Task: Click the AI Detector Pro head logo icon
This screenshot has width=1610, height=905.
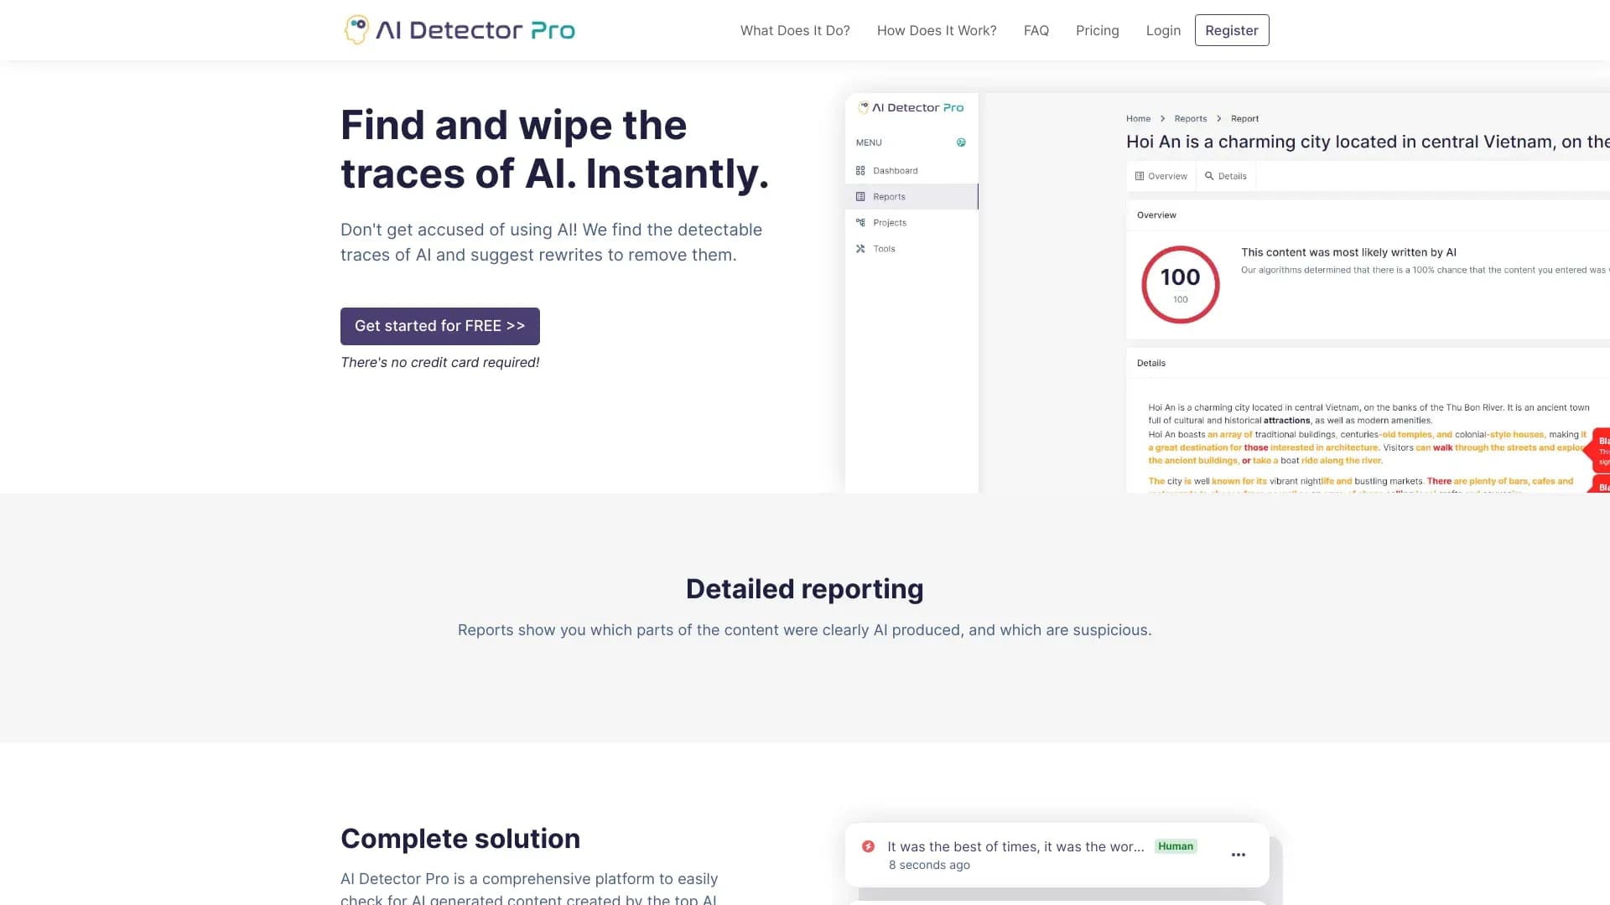Action: [356, 30]
